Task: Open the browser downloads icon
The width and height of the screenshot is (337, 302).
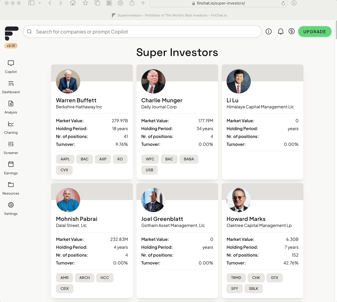Action: tap(294, 3)
